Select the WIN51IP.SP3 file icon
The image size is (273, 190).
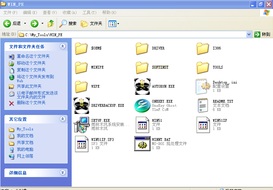(82, 144)
